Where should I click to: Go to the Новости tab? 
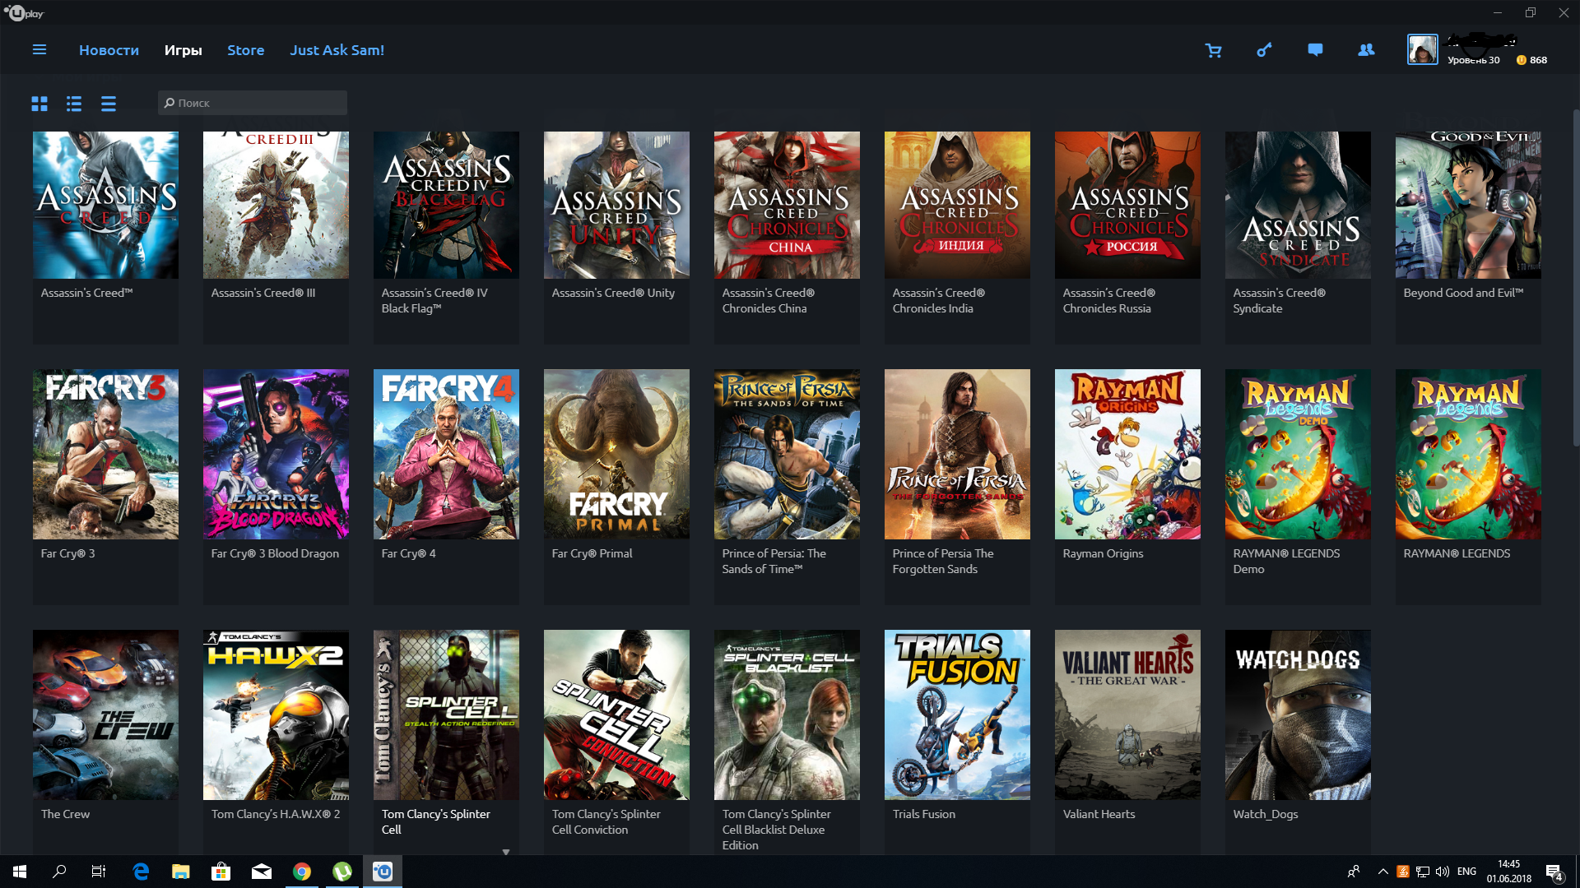click(x=109, y=50)
